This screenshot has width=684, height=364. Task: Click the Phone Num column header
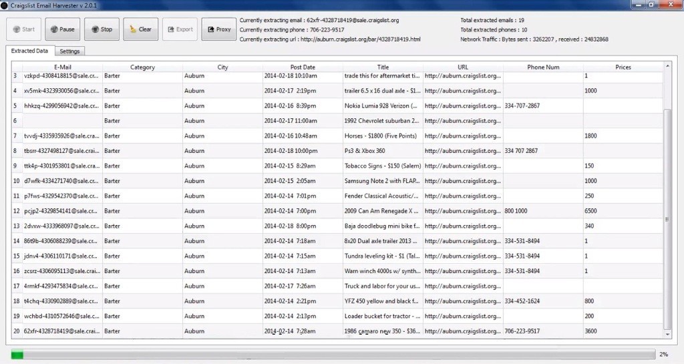pyautogui.click(x=543, y=67)
